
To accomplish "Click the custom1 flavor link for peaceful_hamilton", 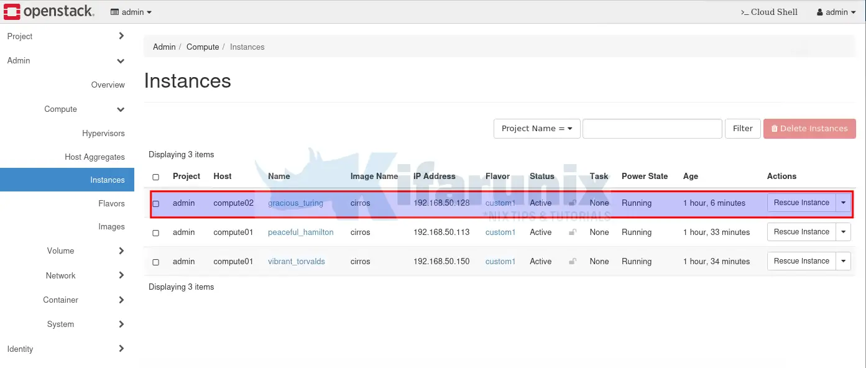I will pyautogui.click(x=500, y=232).
